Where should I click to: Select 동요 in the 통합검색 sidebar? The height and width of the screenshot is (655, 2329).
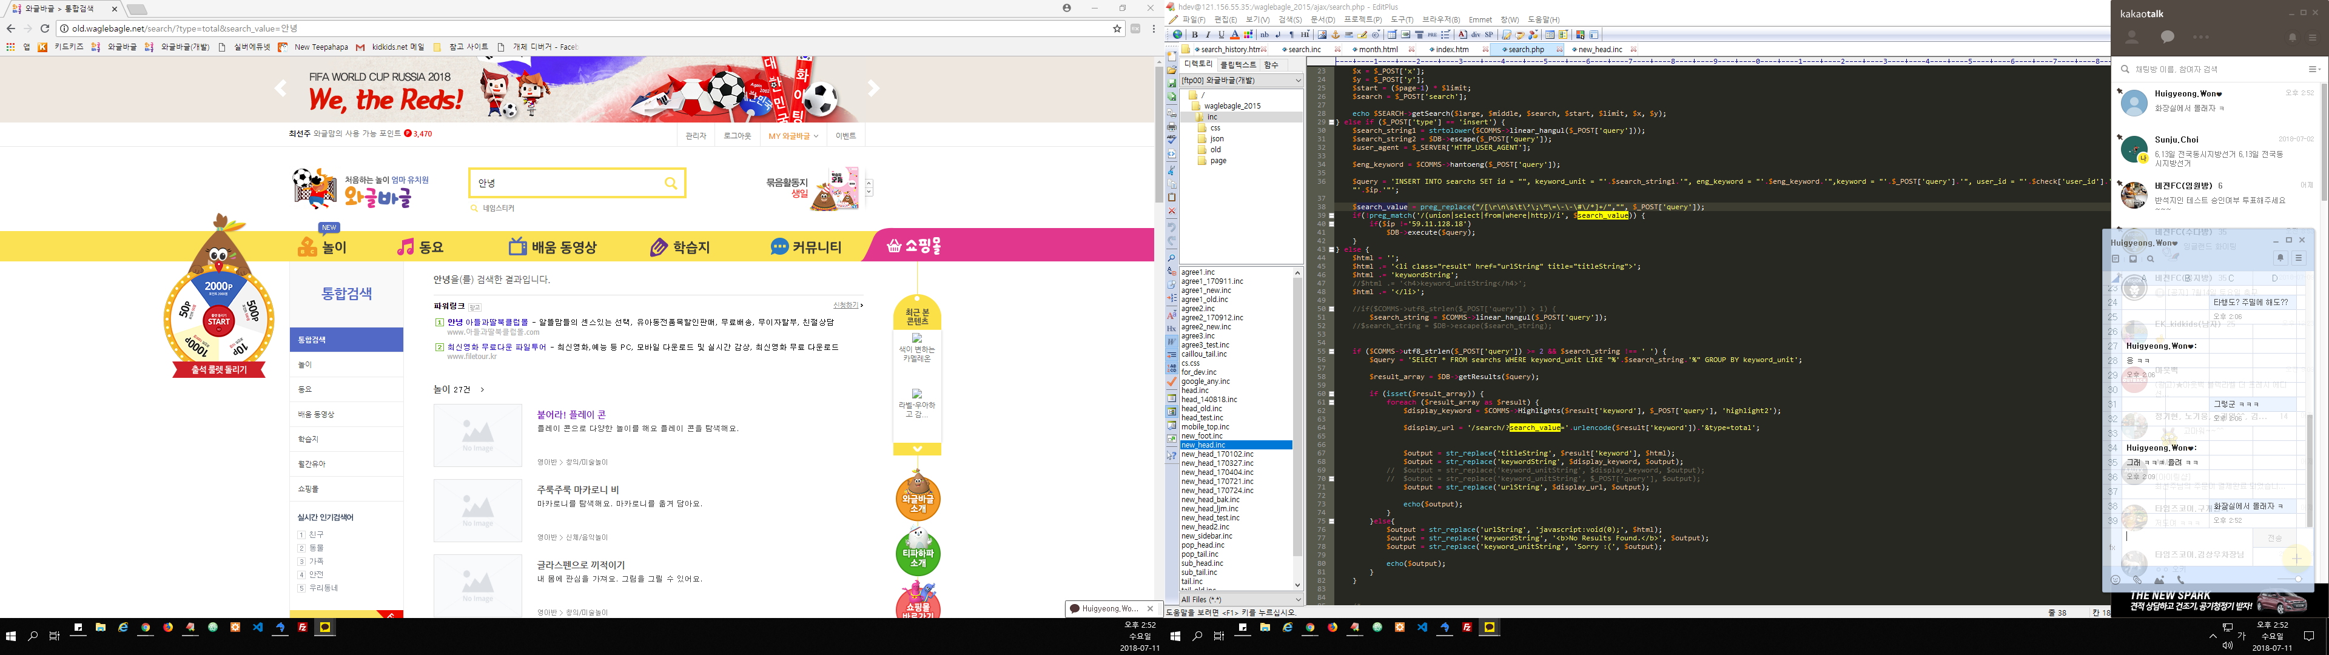(346, 390)
